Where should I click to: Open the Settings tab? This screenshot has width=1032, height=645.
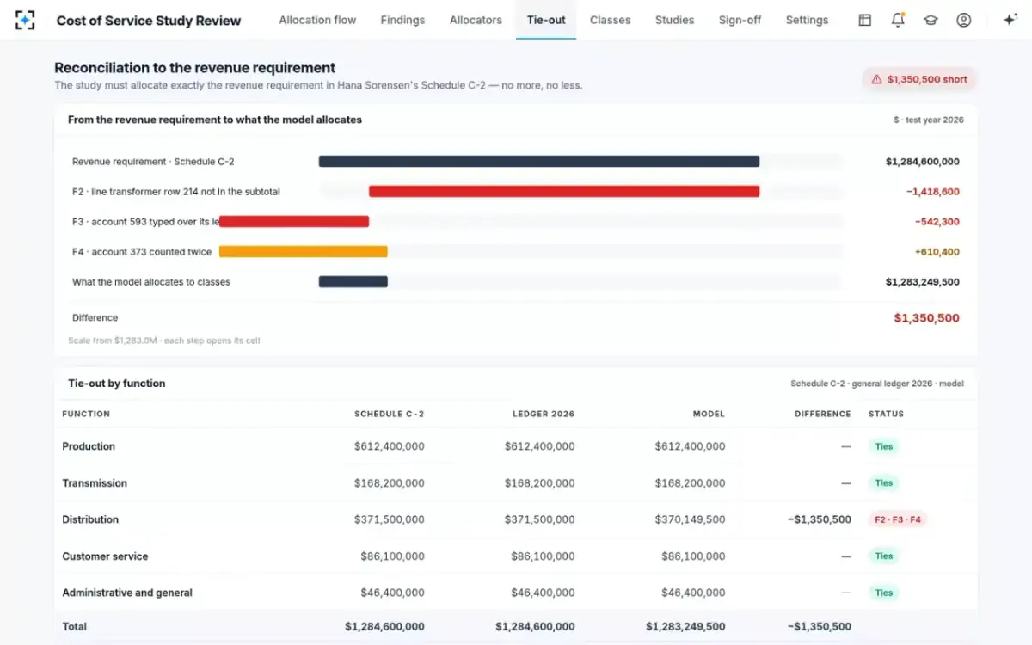click(x=807, y=20)
